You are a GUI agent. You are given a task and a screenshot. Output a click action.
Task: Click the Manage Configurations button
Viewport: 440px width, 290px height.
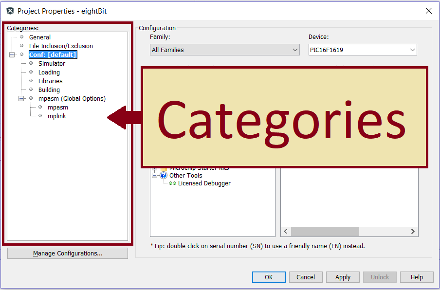tap(67, 253)
